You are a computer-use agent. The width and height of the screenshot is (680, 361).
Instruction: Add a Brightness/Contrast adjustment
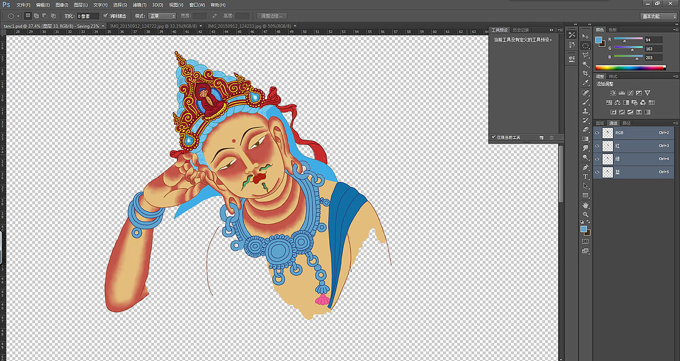point(613,93)
